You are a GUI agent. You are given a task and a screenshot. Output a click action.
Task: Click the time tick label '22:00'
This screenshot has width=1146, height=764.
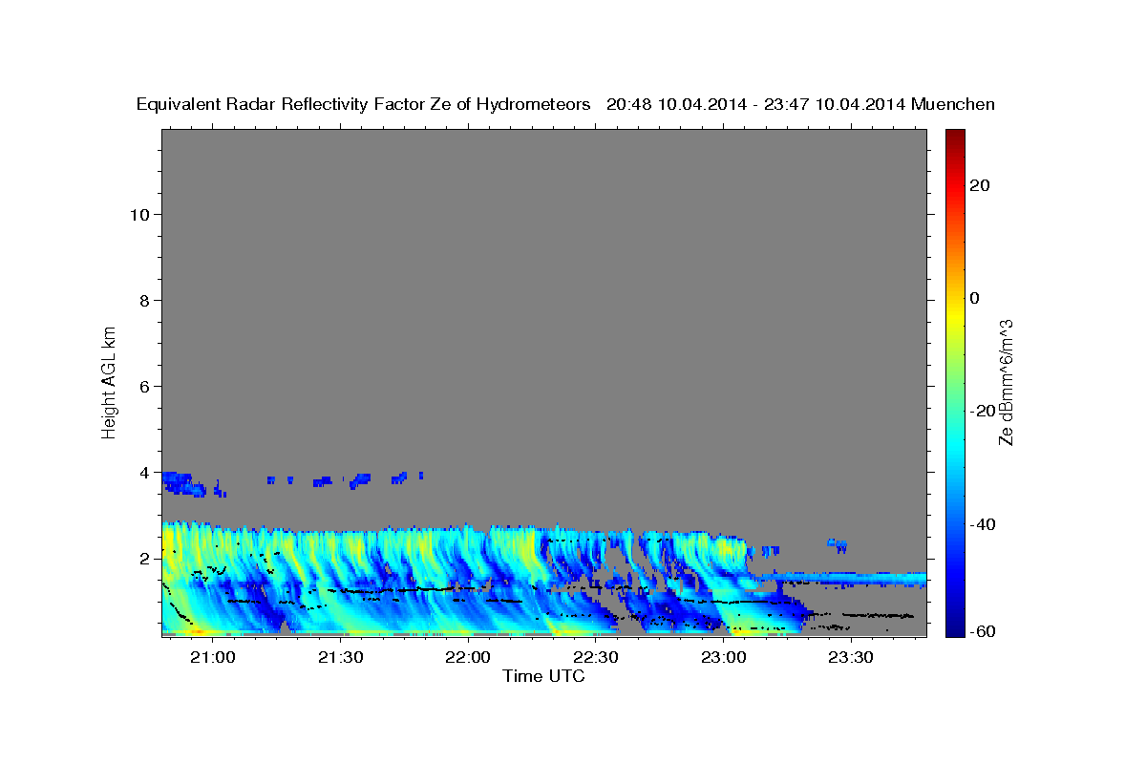[x=468, y=658]
